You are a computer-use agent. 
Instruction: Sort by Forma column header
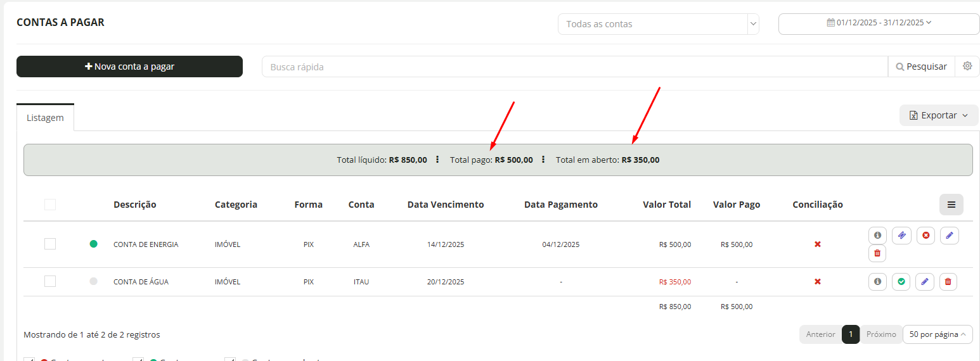pyautogui.click(x=309, y=205)
